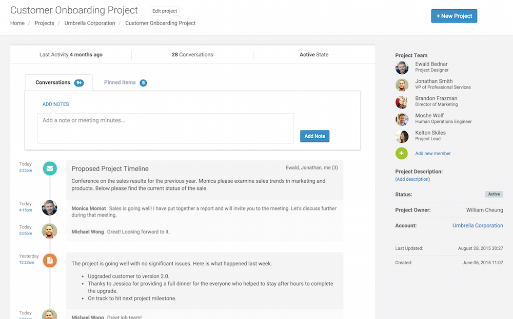513x319 pixels.
Task: Click the green plus to add new member
Action: tap(402, 153)
